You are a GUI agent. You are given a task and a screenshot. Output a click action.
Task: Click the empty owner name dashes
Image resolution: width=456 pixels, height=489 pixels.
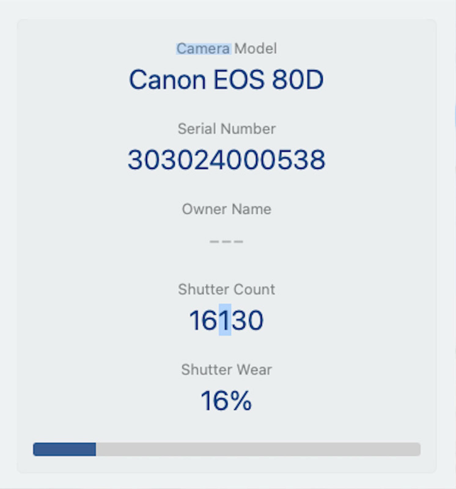tap(226, 241)
